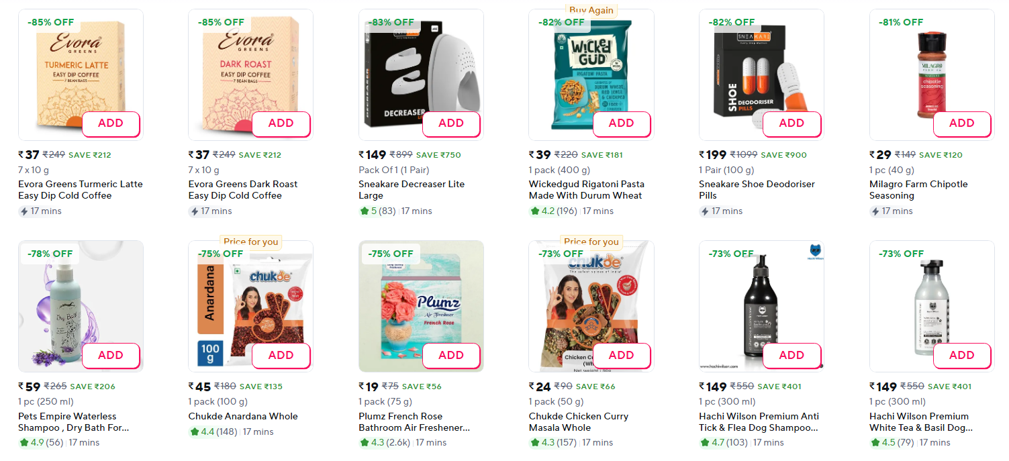Add Evora Greens Turmeric Latte to cart

[111, 123]
